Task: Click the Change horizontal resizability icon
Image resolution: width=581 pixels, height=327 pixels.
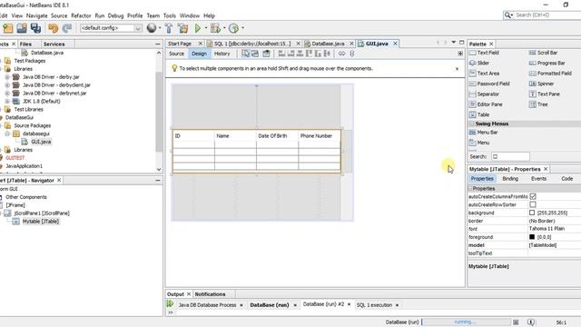Action: tap(341, 54)
